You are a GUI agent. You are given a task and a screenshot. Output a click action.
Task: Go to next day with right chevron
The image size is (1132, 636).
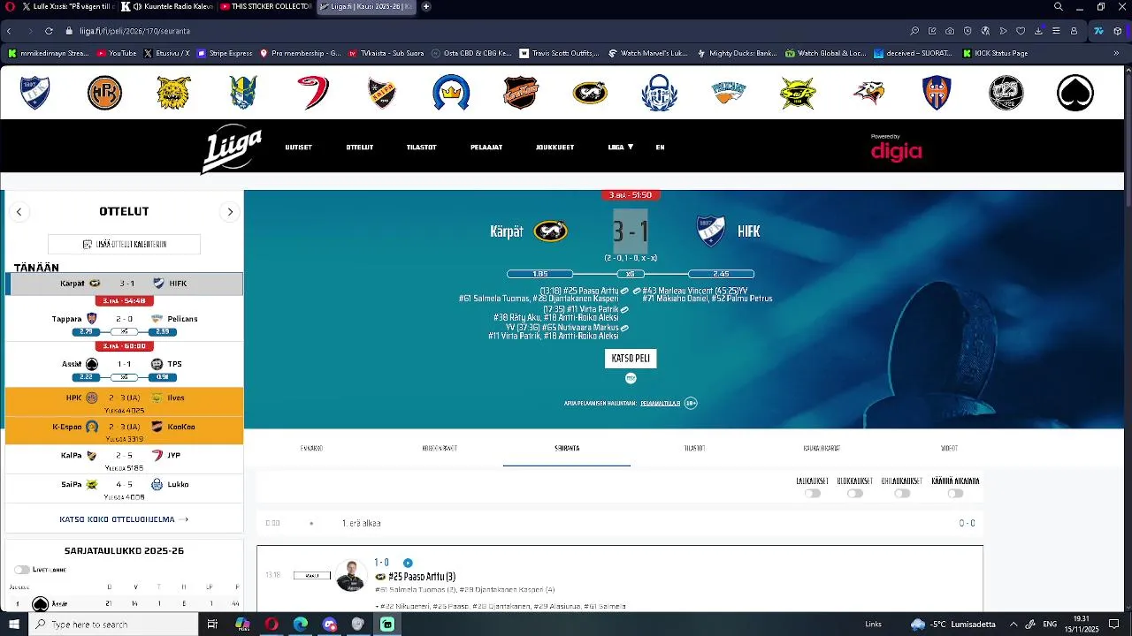pos(230,212)
